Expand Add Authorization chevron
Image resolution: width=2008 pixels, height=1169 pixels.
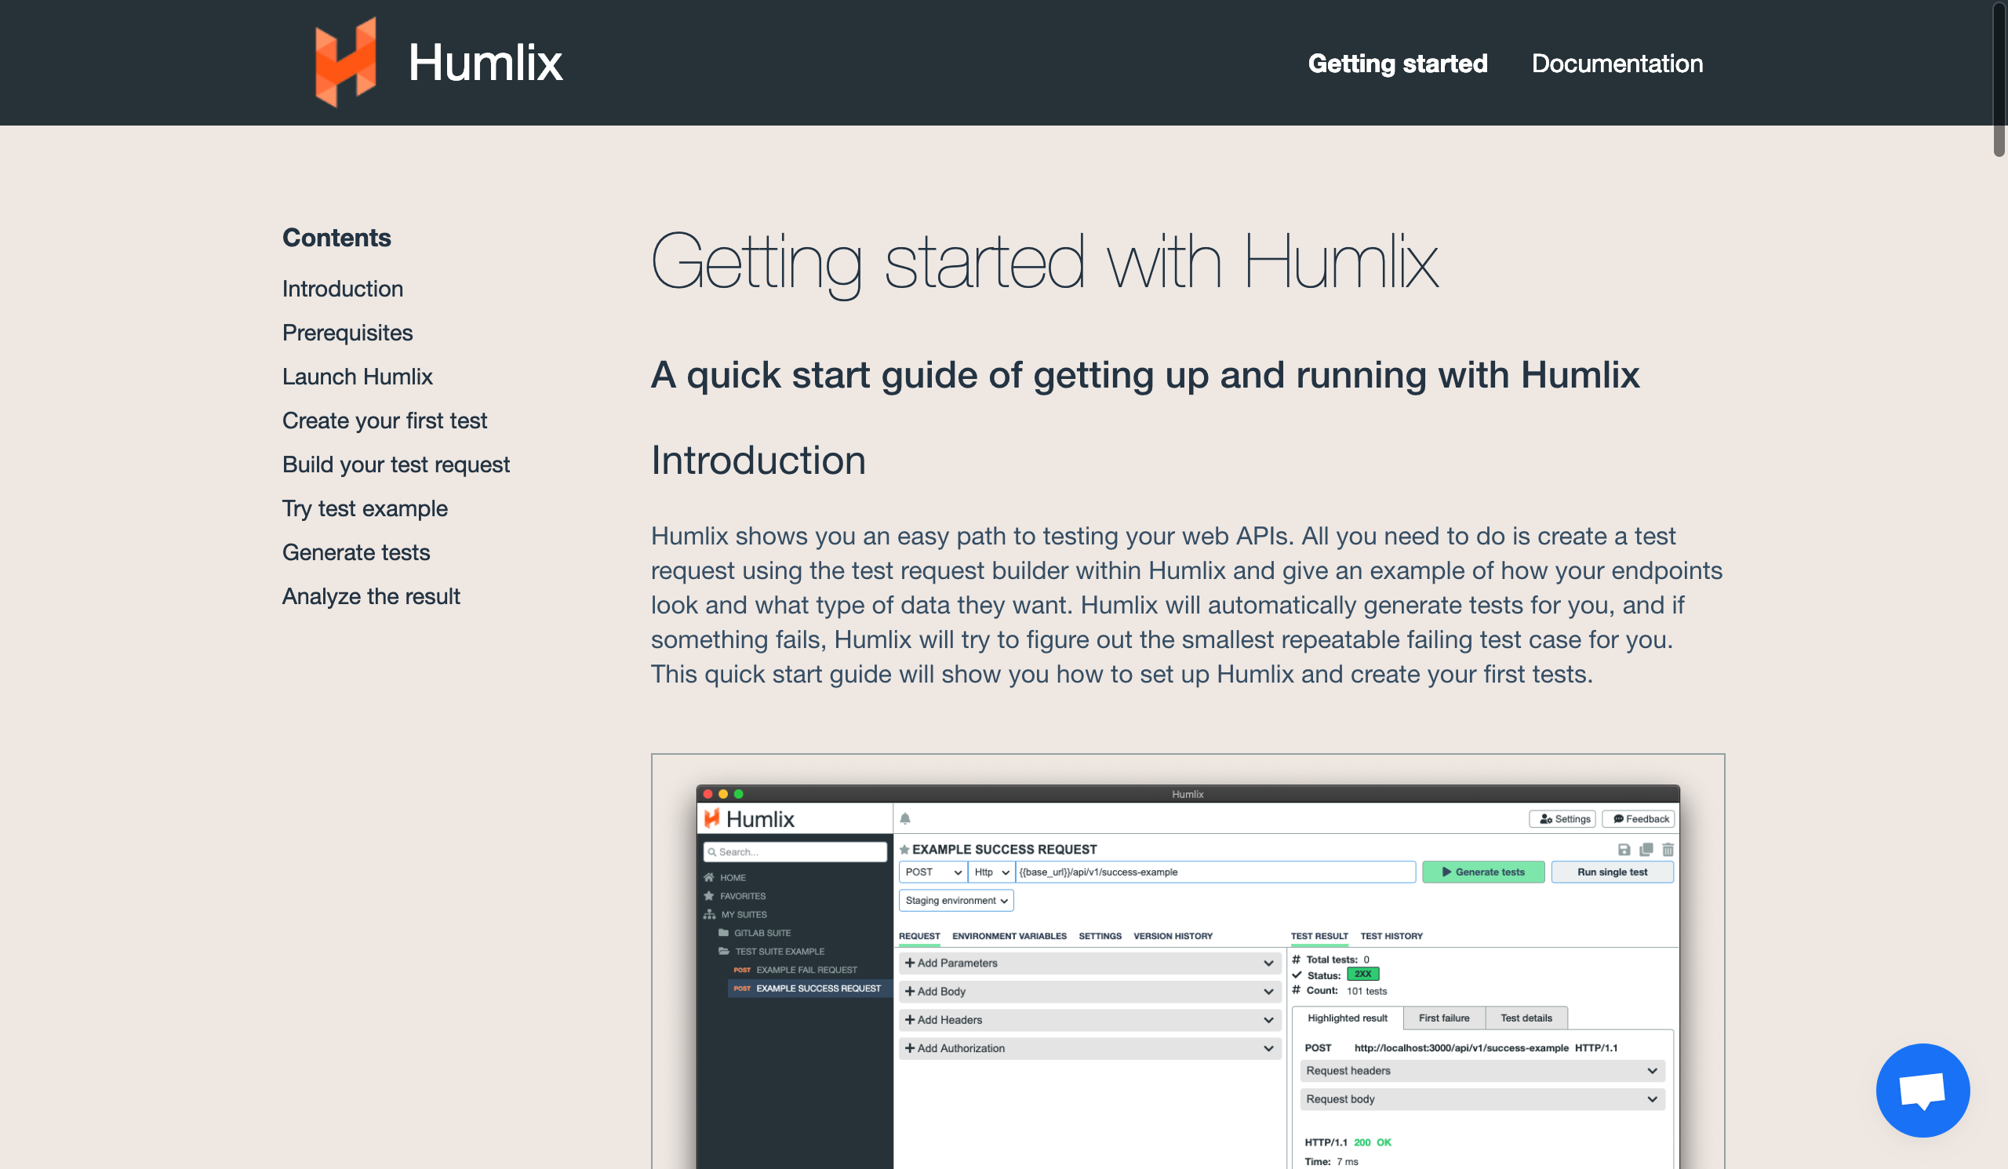(1268, 1049)
